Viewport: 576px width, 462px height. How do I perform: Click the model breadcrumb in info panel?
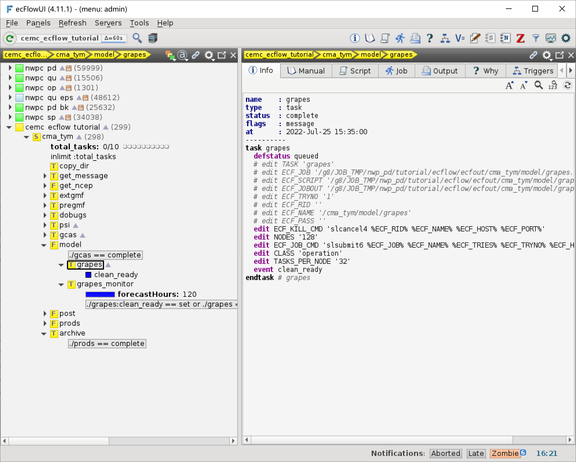[370, 55]
